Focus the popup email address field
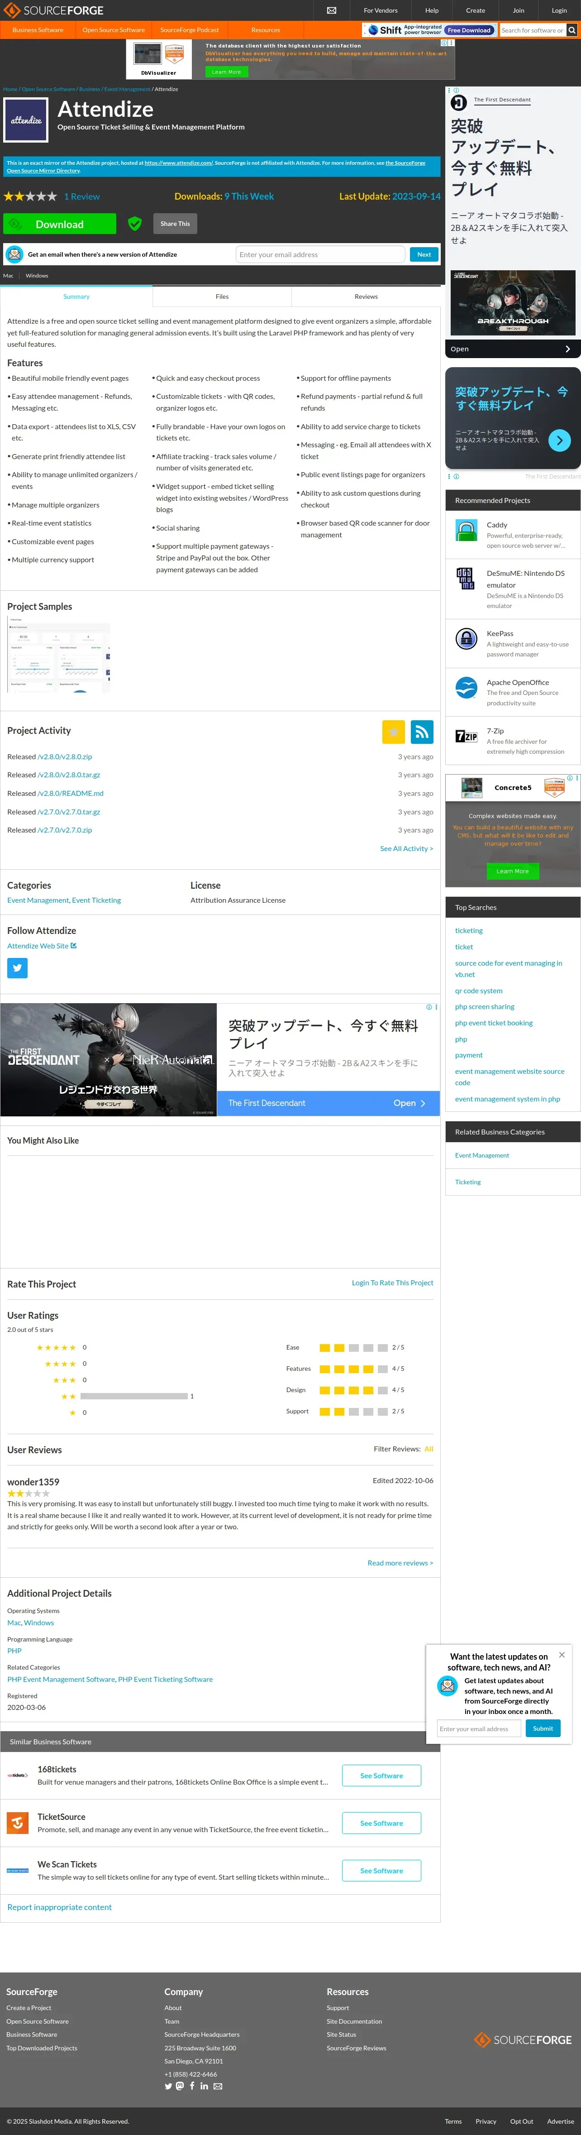The image size is (581, 2135). click(479, 1728)
